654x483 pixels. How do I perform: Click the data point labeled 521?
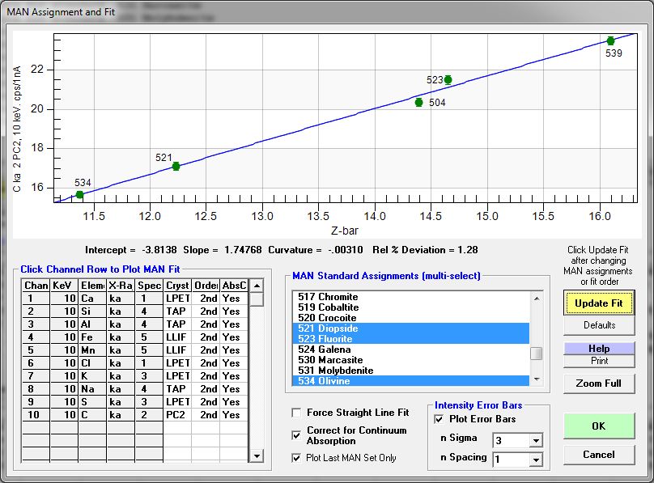[176, 166]
